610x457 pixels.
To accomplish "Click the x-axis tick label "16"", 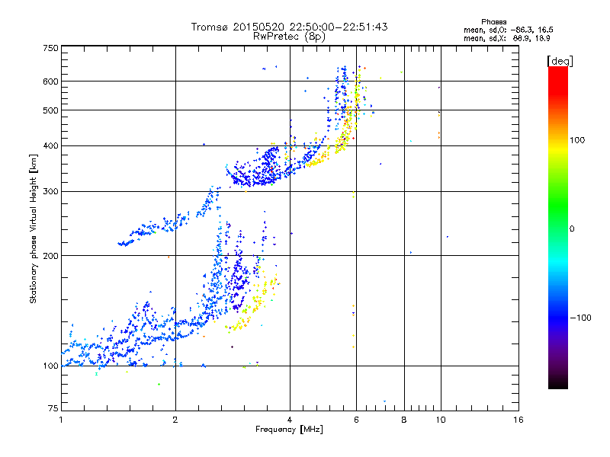I will (x=518, y=420).
